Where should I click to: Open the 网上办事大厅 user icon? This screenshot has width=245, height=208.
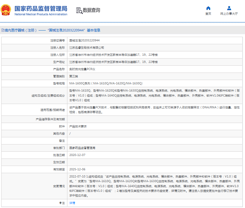(x=229, y=8)
